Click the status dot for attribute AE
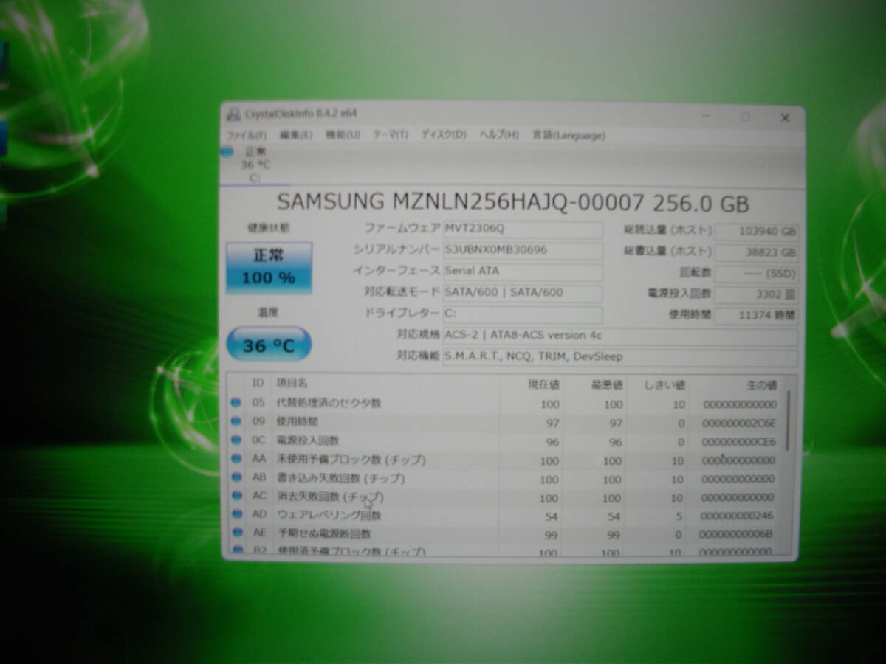886x664 pixels. [236, 533]
